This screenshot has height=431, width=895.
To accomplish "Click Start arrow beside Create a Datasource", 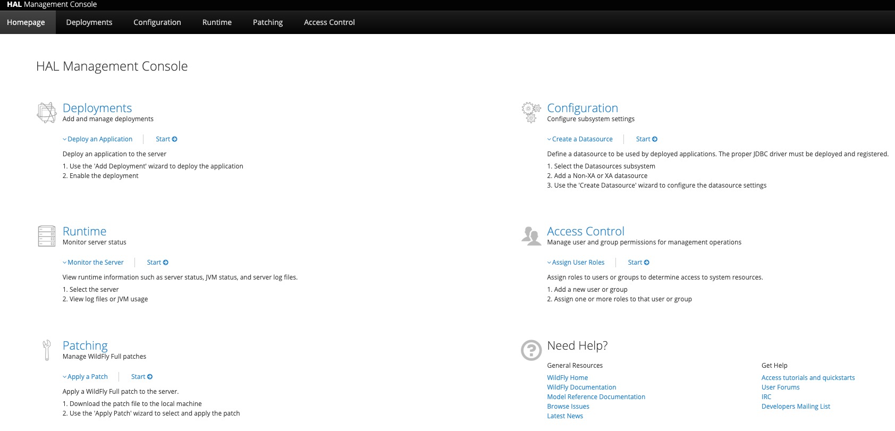I will [647, 139].
